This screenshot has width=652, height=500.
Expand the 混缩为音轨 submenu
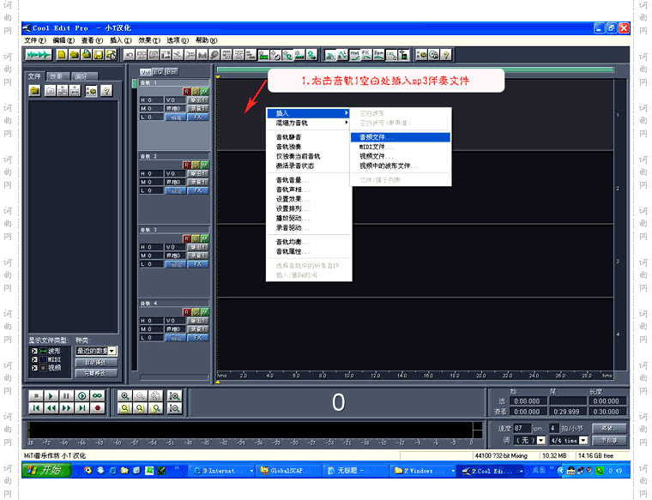(x=308, y=123)
